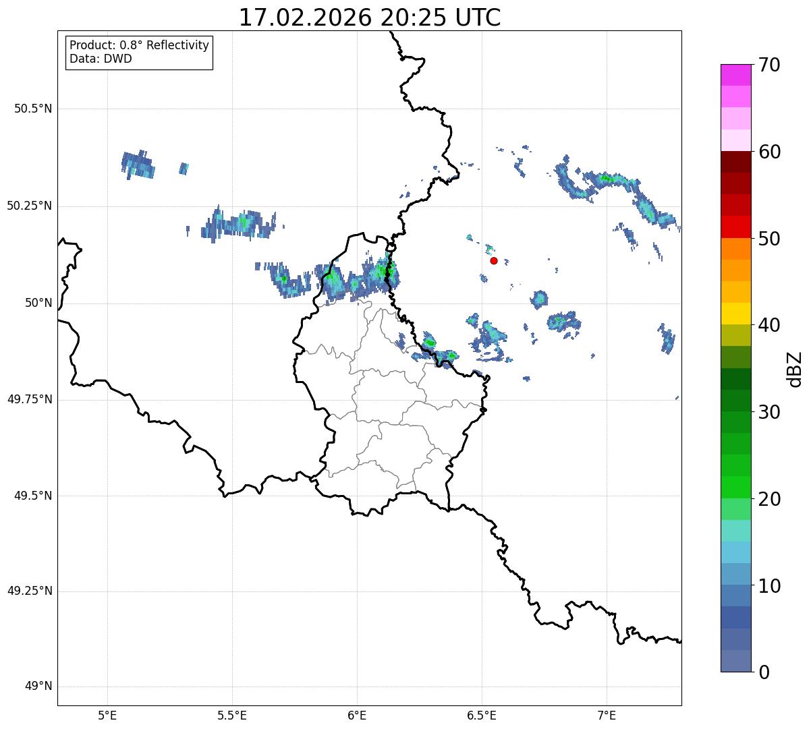Click the 49.5°N latitude label
Viewport: 811px width, 729px height.
click(33, 496)
